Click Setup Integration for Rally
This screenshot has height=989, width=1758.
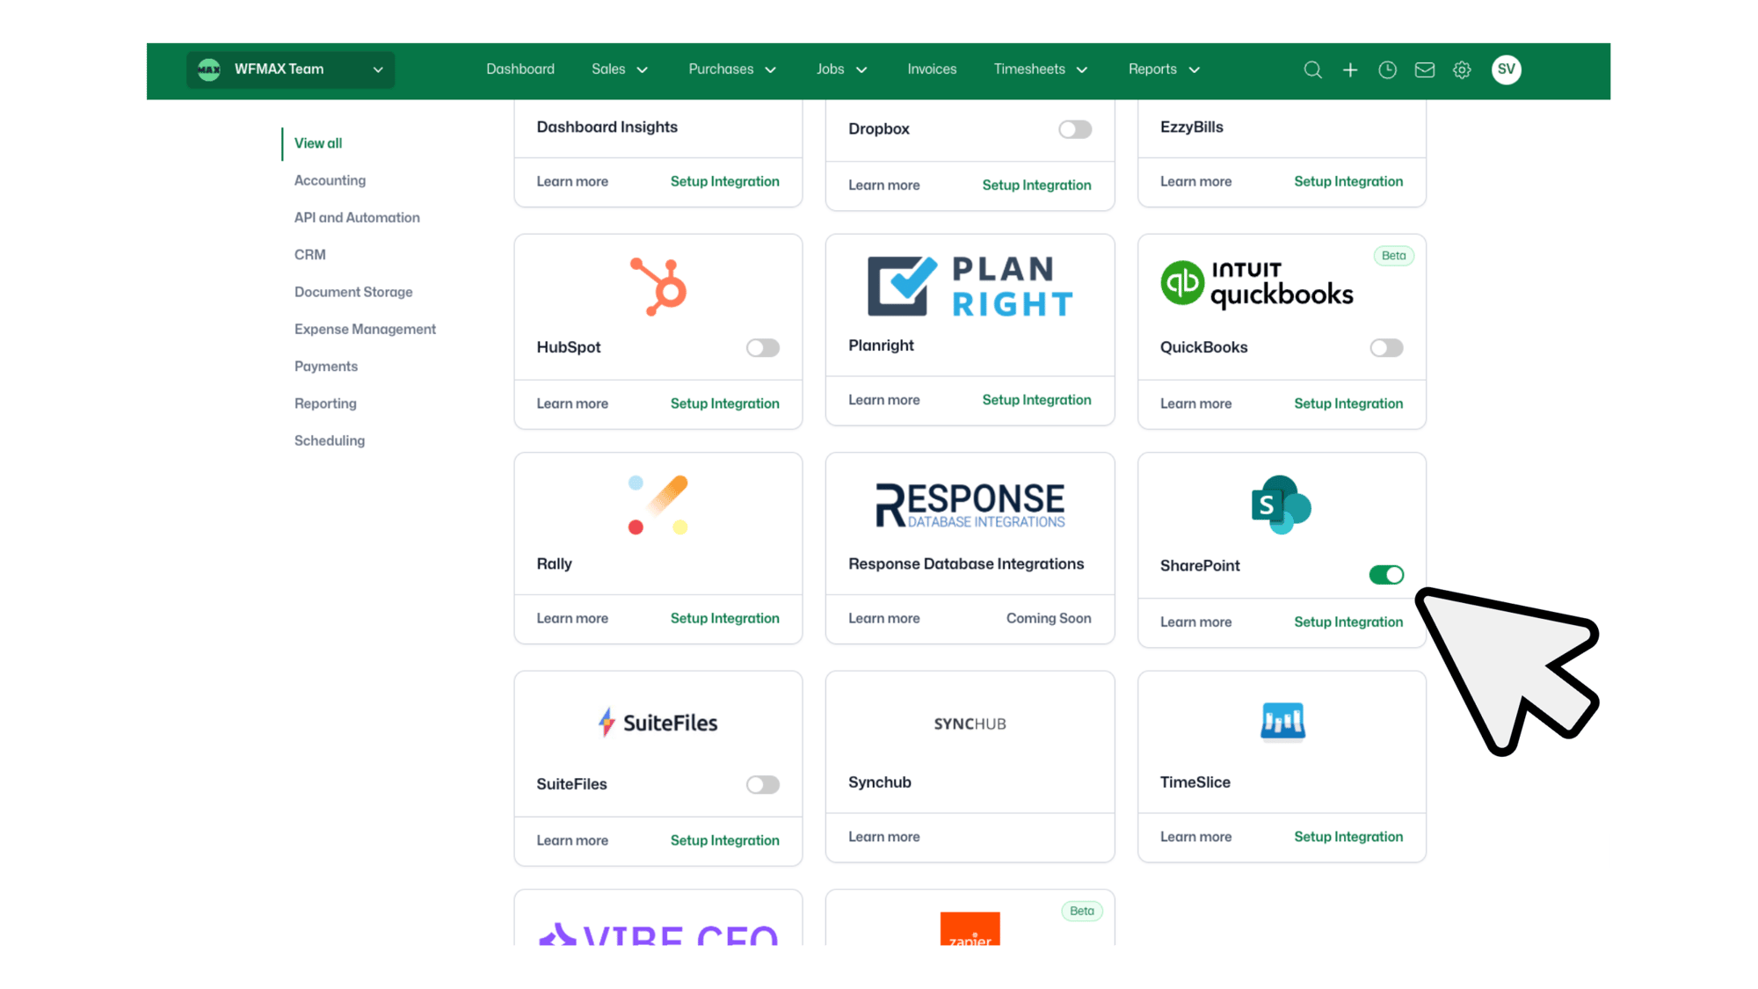coord(724,618)
